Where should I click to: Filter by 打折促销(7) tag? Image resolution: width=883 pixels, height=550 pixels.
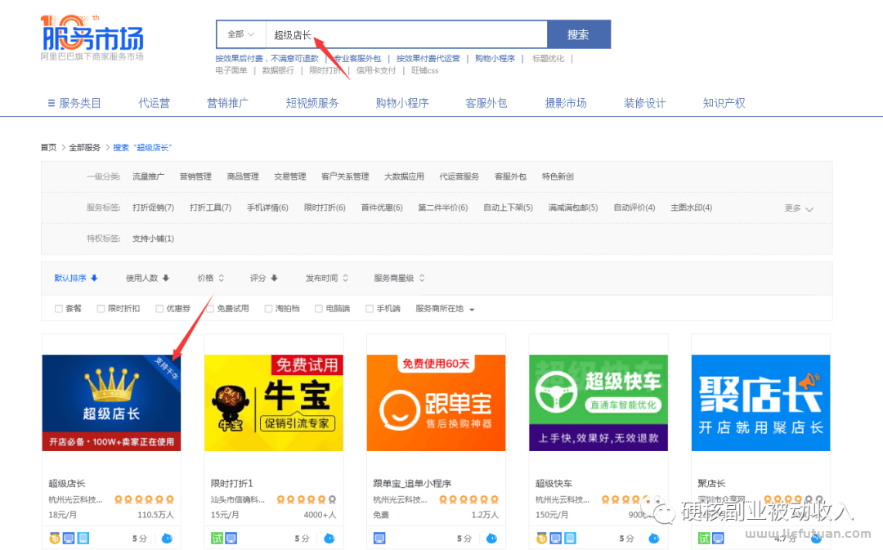[x=153, y=208]
